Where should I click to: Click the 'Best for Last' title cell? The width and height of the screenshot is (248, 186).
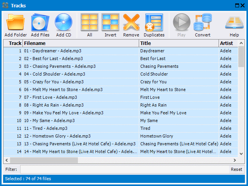click(179, 59)
